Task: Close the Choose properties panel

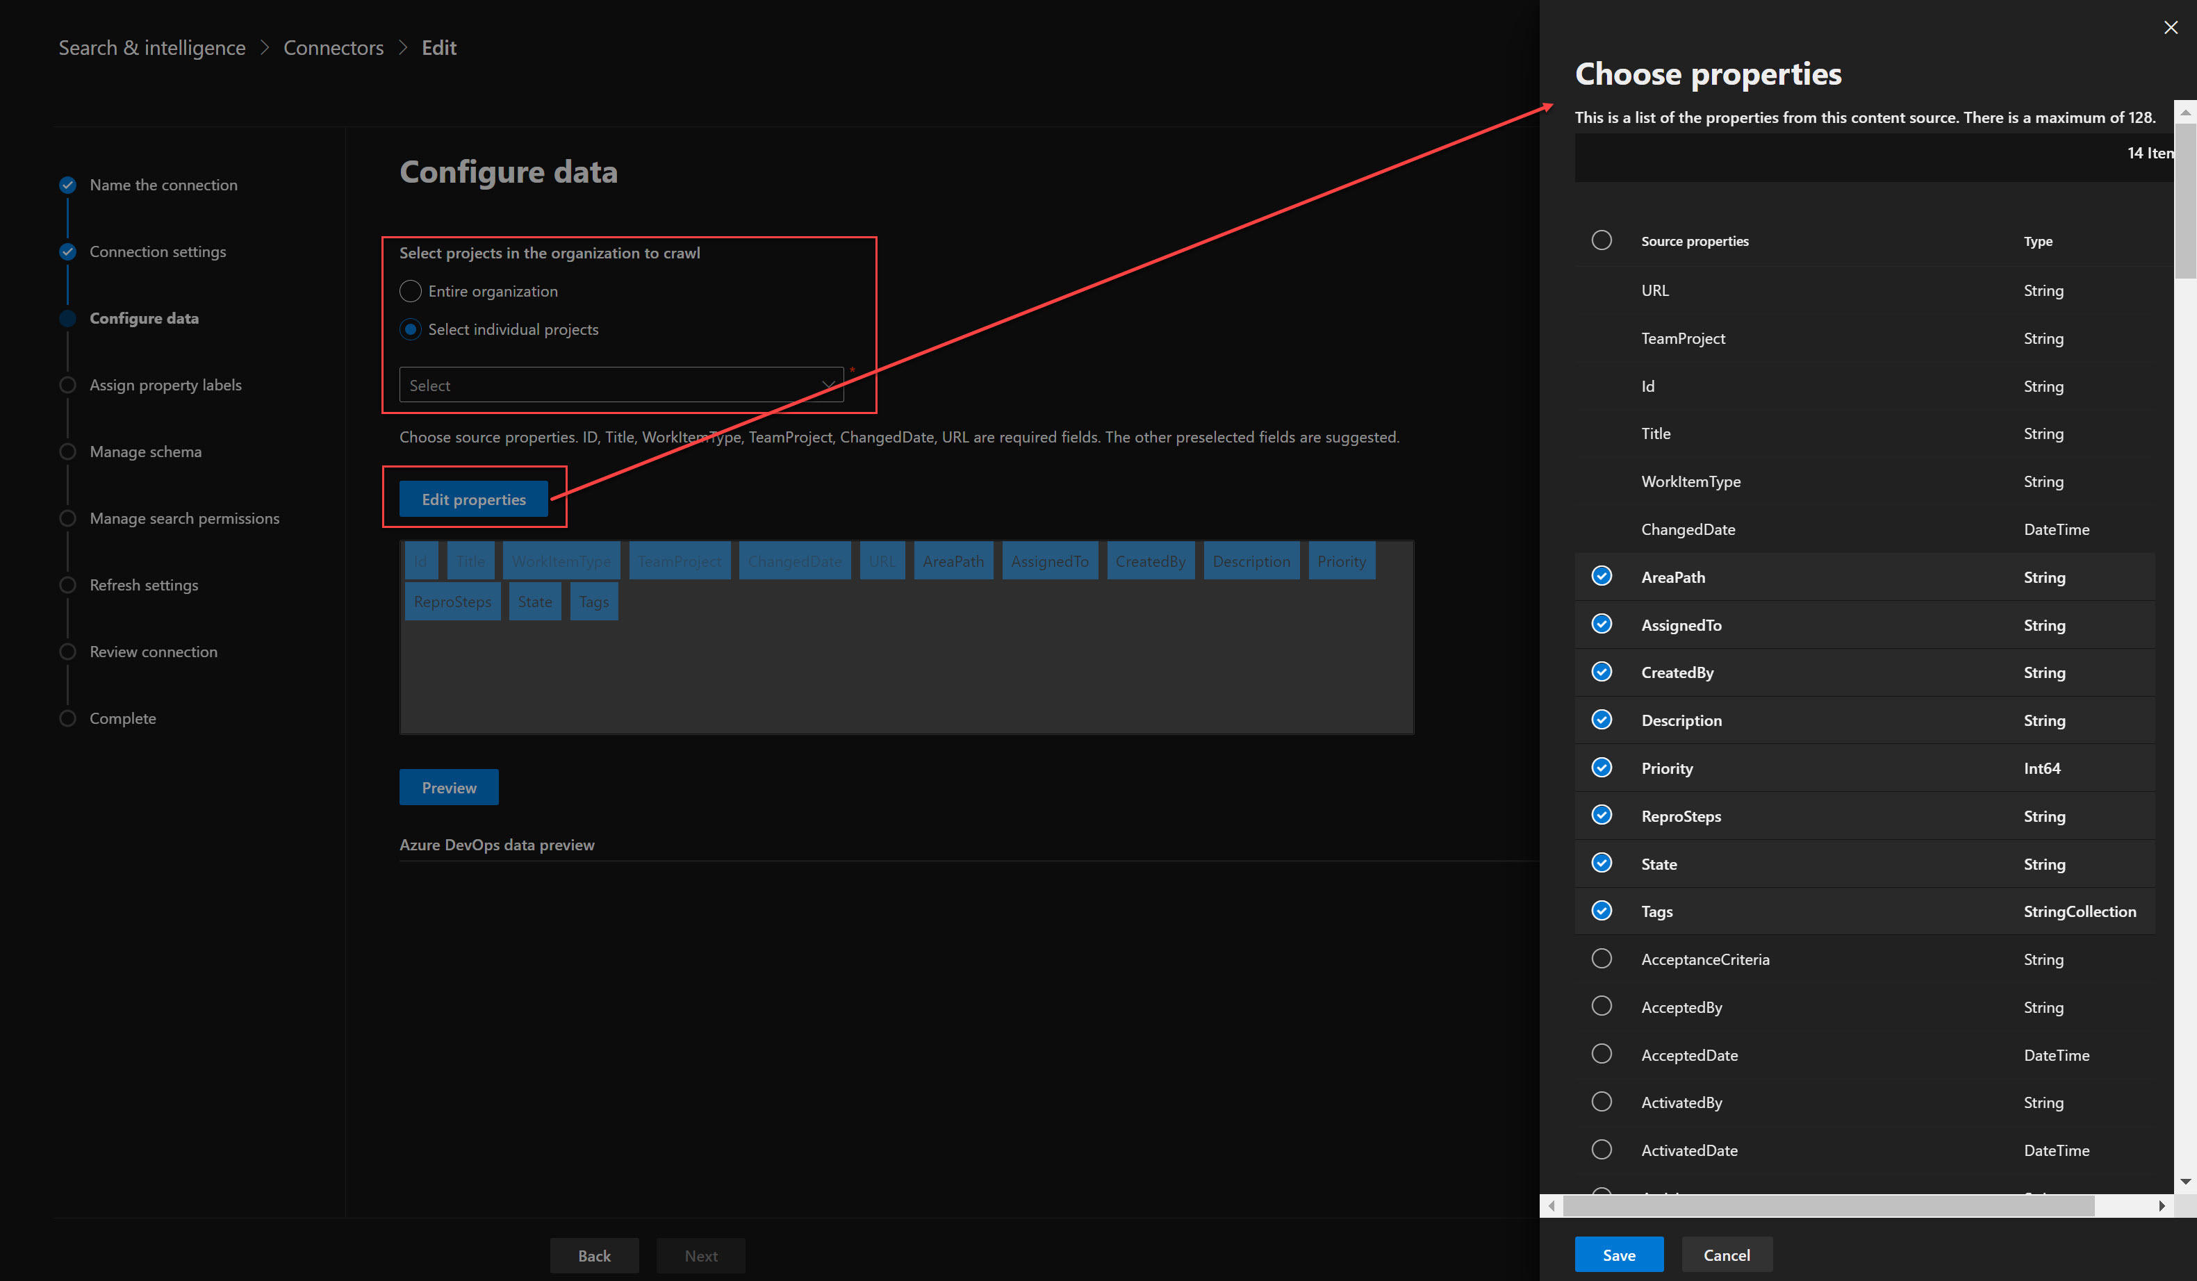Action: pos(2170,28)
